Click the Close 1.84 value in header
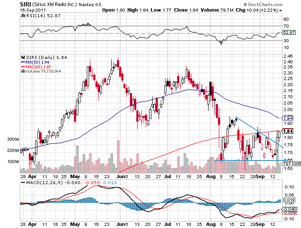The width and height of the screenshot is (301, 228). tap(186, 10)
